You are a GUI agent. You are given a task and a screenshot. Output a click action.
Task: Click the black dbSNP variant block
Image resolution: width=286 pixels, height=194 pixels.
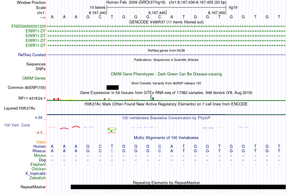coord(113,87)
